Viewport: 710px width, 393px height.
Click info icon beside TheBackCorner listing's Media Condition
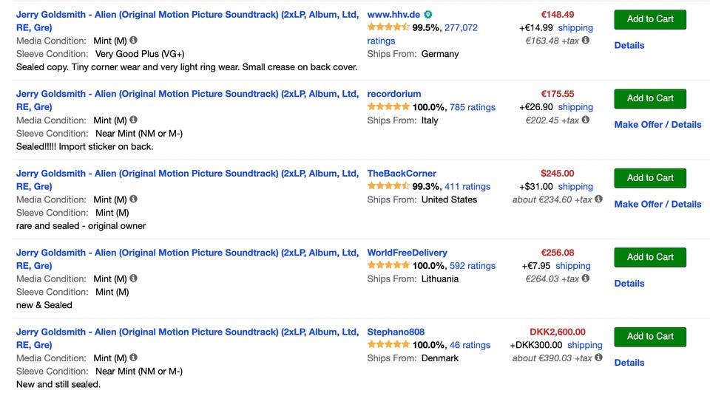point(134,199)
